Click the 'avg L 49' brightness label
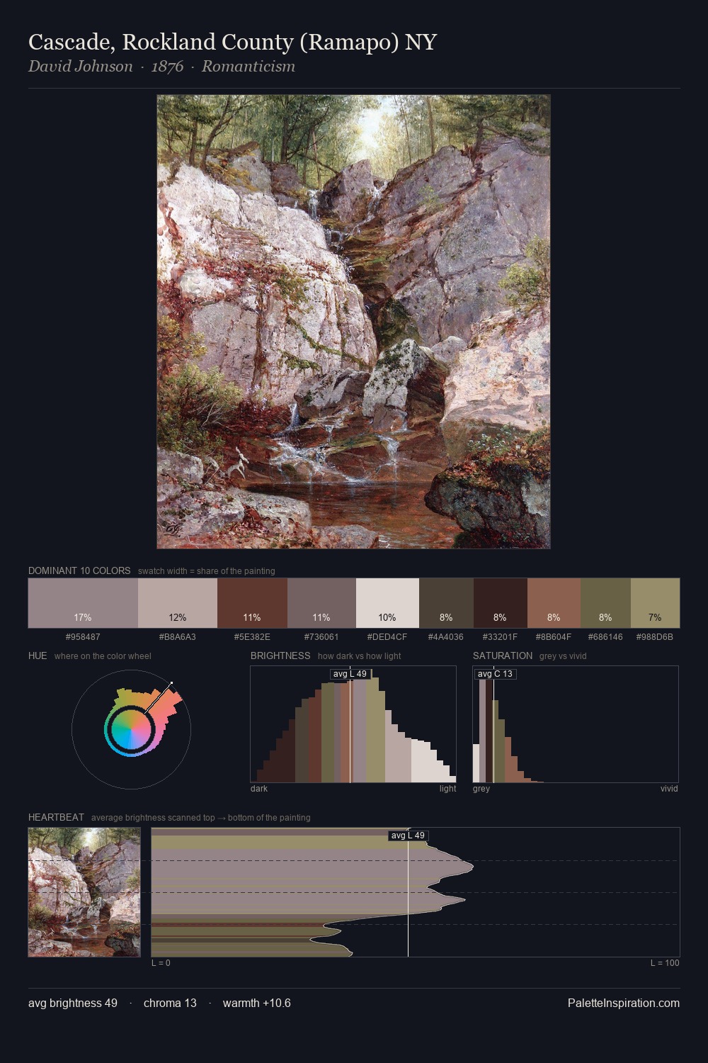Image resolution: width=708 pixels, height=1063 pixels. click(x=350, y=674)
